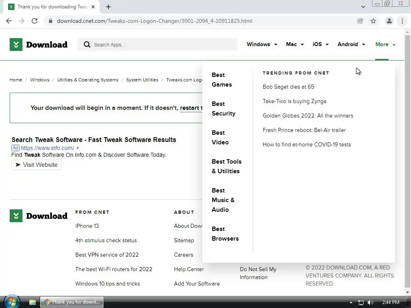This screenshot has height=308, width=411.
Task: Click the address bar URL
Action: [x=155, y=21]
